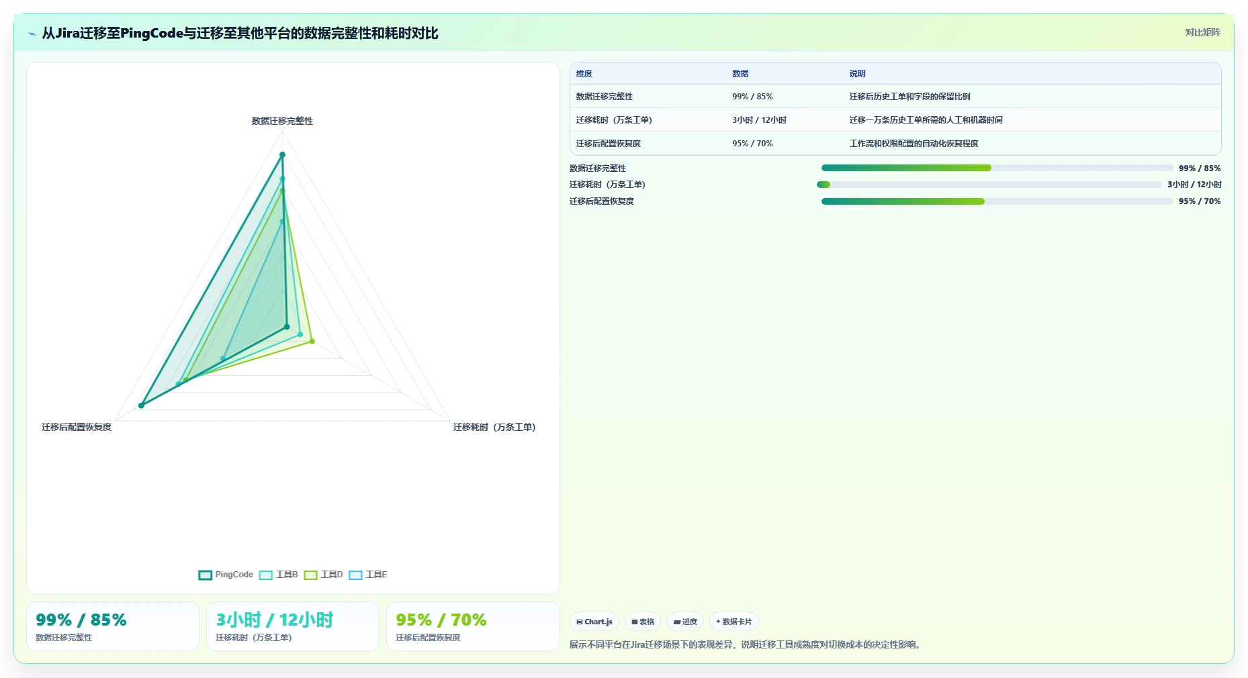Click the radar axis label 迁移耗时（万条工单）
1248x678 pixels.
pos(494,427)
